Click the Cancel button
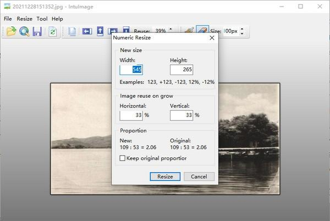This screenshot has width=330, height=221. pyautogui.click(x=199, y=177)
